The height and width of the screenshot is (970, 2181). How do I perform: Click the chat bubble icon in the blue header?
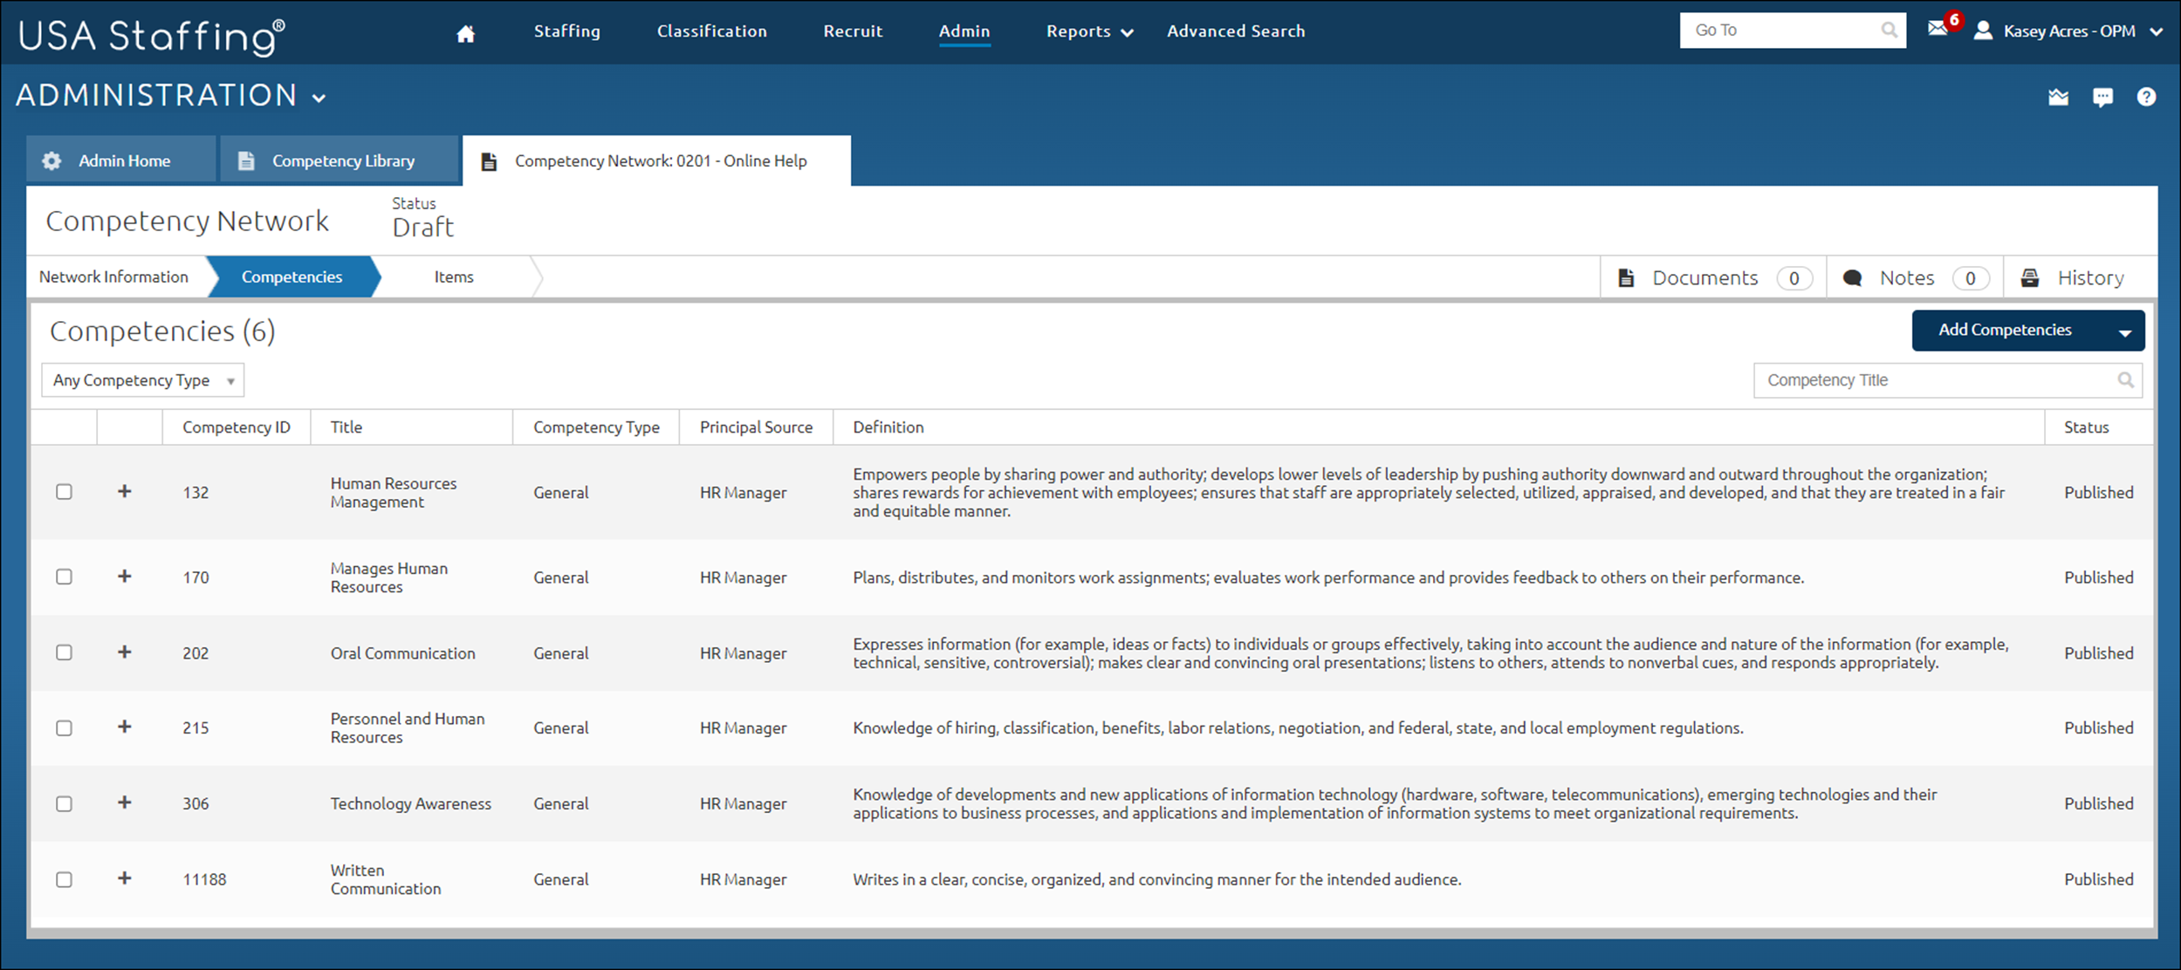[2103, 96]
